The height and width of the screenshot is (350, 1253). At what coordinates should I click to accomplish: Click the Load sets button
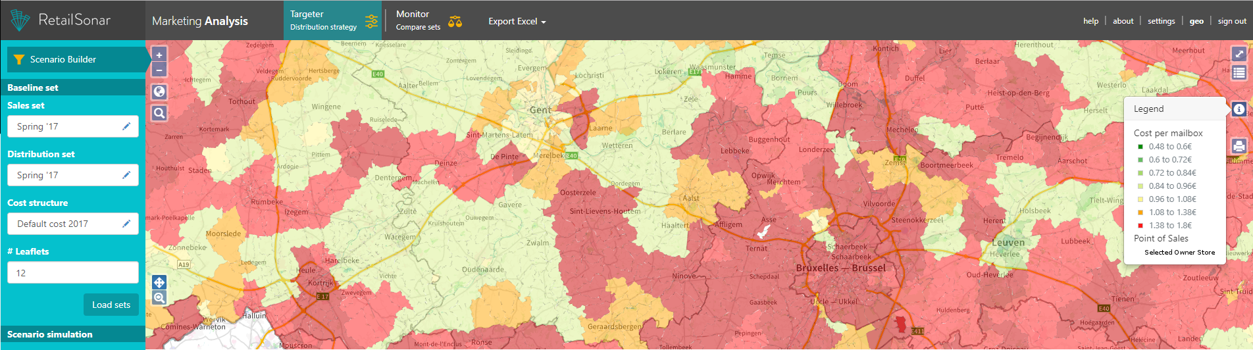(x=111, y=305)
